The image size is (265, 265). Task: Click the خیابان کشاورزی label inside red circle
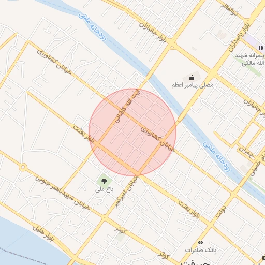click(158, 139)
